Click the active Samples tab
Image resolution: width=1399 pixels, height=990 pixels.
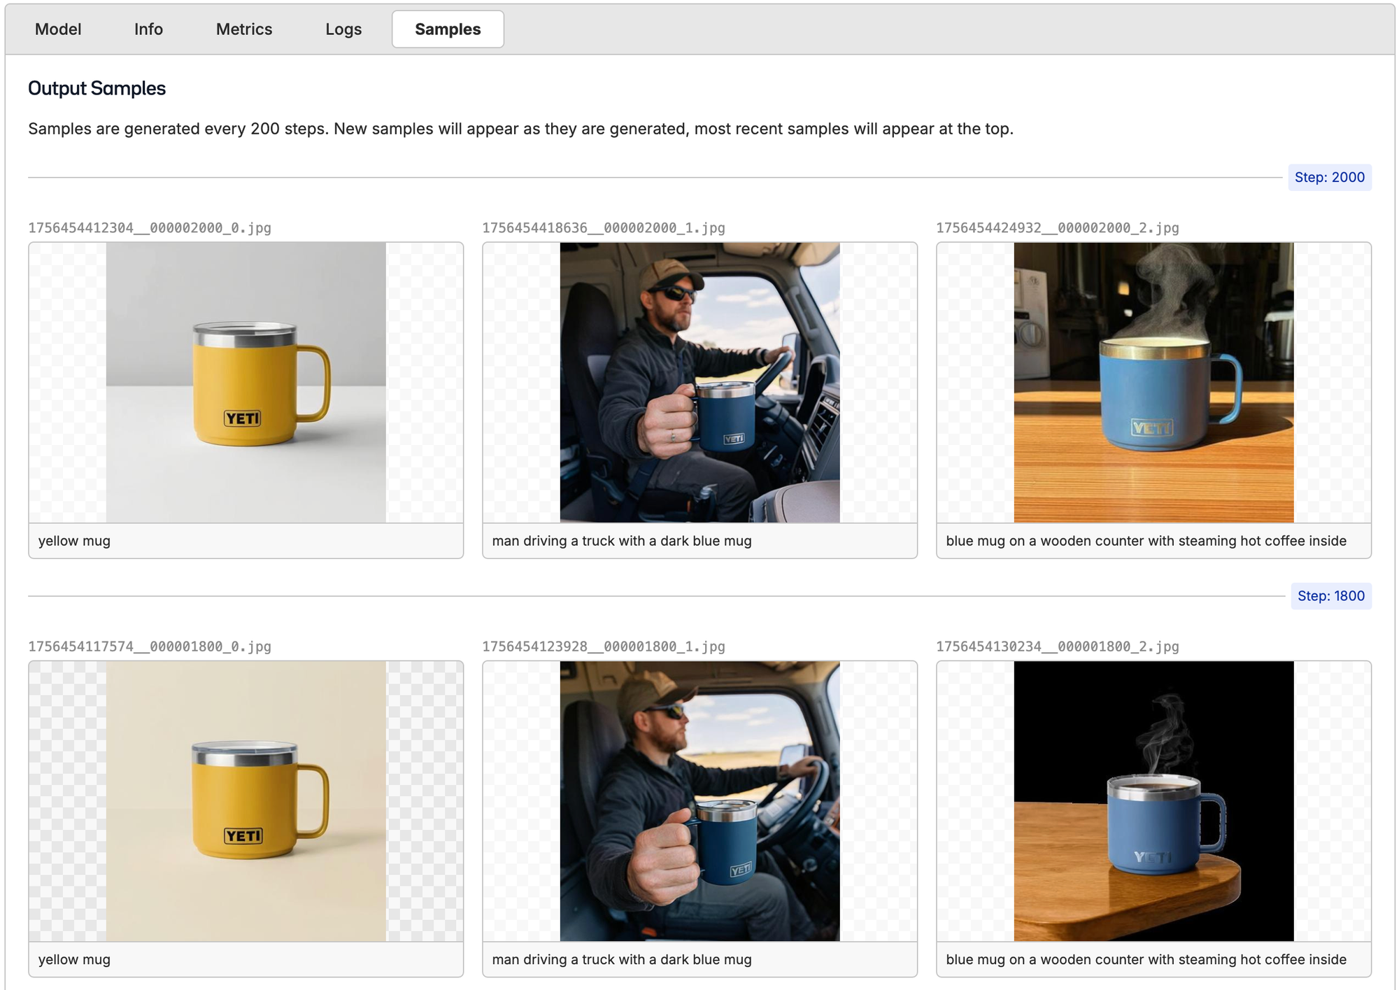[x=448, y=29]
